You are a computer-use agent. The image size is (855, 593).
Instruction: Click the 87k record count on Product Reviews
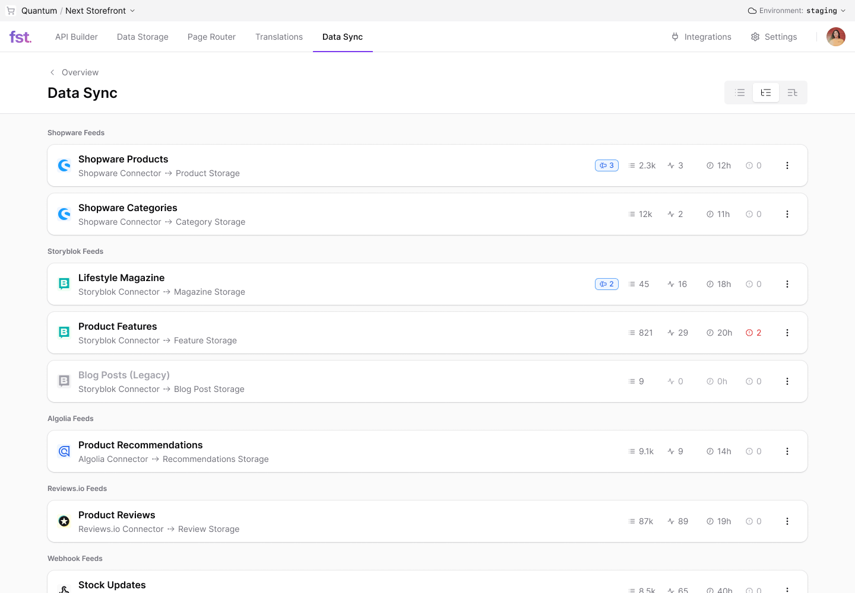point(641,521)
